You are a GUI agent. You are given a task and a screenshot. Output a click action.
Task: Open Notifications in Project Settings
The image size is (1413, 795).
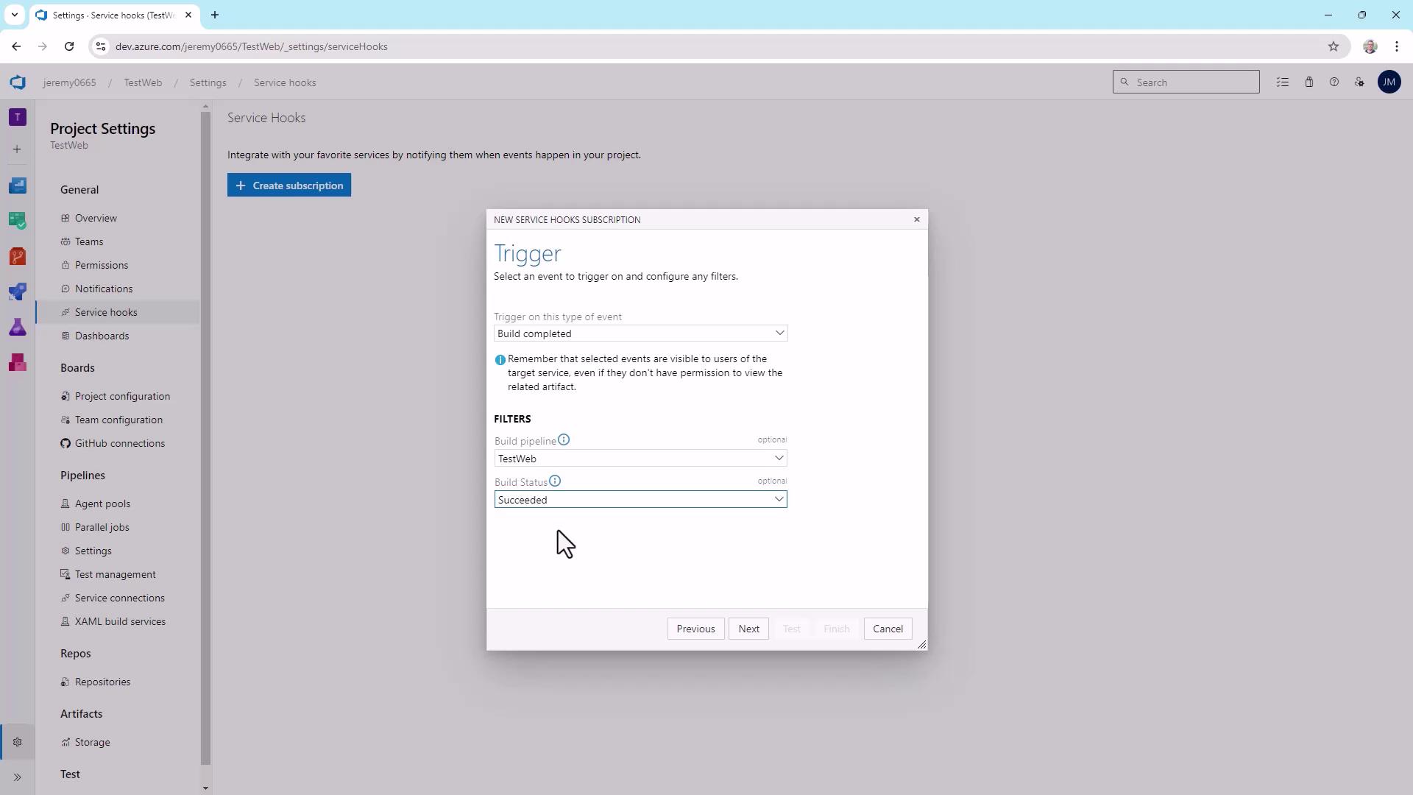104,289
